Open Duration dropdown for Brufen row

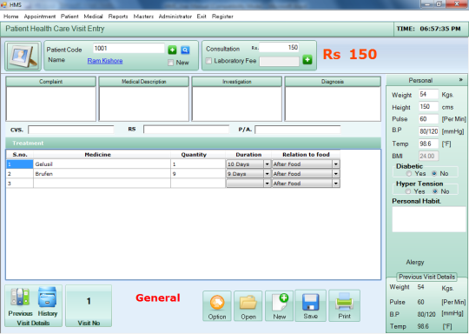[x=268, y=174]
